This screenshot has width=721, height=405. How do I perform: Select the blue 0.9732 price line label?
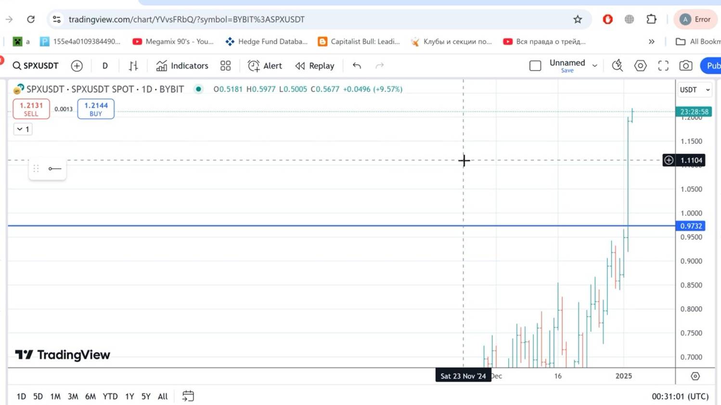690,226
